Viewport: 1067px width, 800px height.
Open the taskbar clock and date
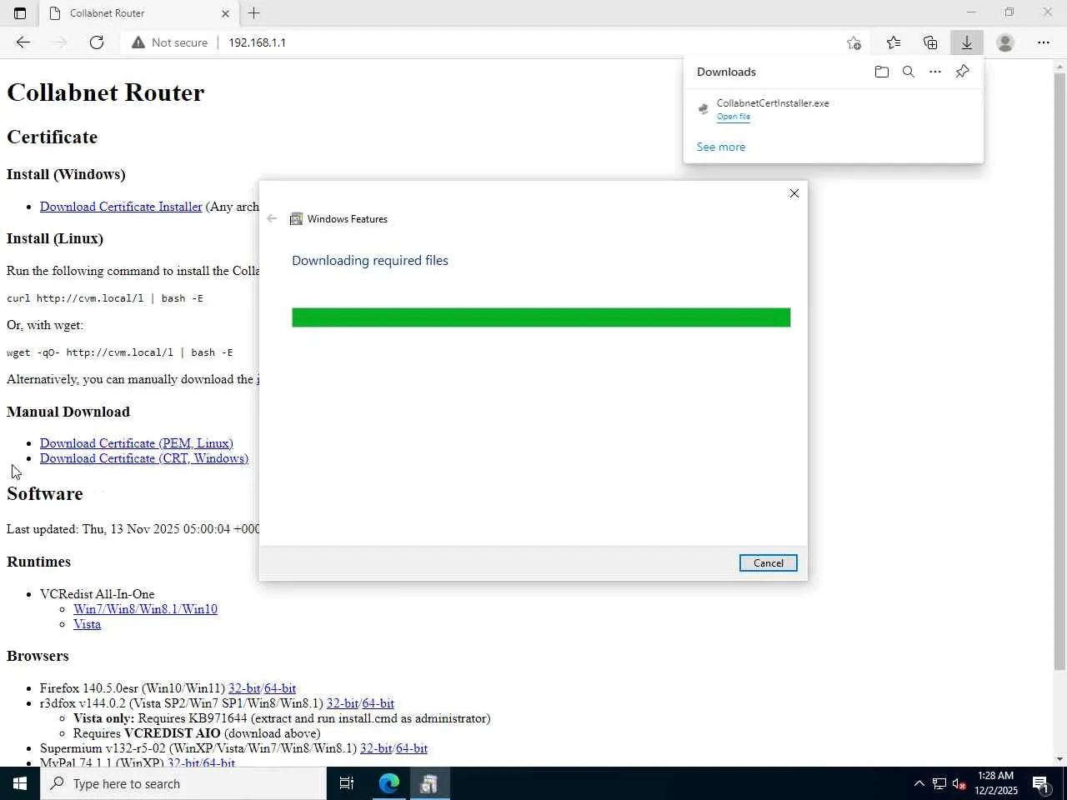996,783
